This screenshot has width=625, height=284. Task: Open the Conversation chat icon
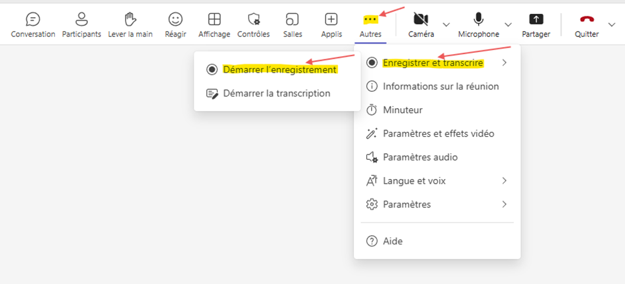(x=33, y=18)
